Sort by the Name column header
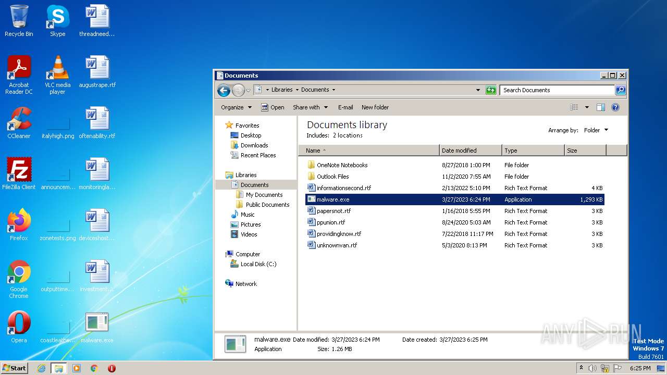The width and height of the screenshot is (667, 375). 369,151
